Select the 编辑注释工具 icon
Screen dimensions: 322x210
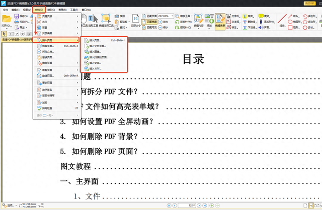[106, 19]
